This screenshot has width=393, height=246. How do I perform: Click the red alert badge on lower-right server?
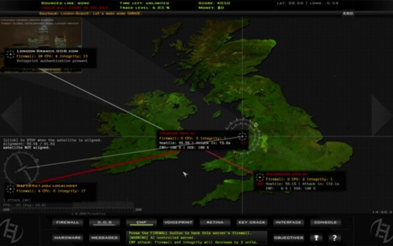coord(260,184)
